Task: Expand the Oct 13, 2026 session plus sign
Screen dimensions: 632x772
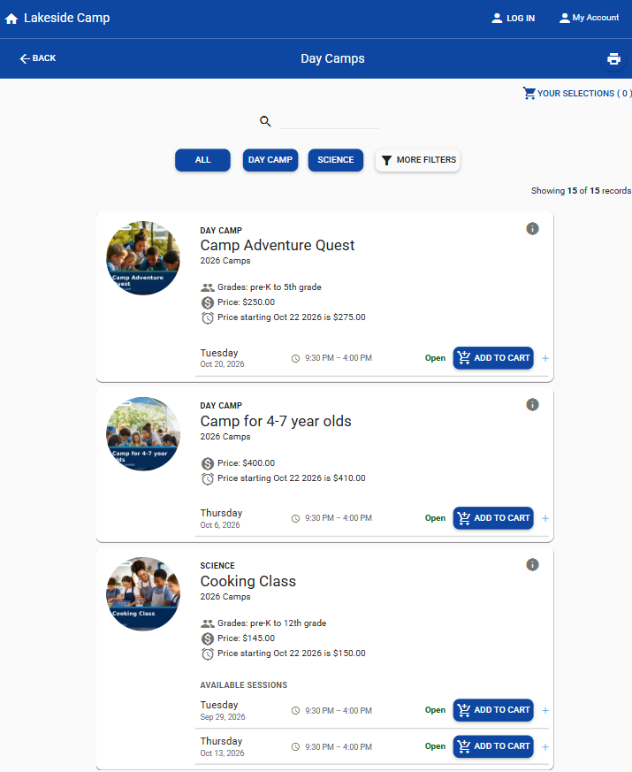Action: pyautogui.click(x=545, y=747)
